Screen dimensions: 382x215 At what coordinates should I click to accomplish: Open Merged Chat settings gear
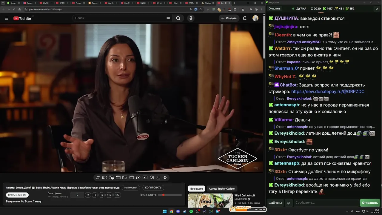coord(376,9)
